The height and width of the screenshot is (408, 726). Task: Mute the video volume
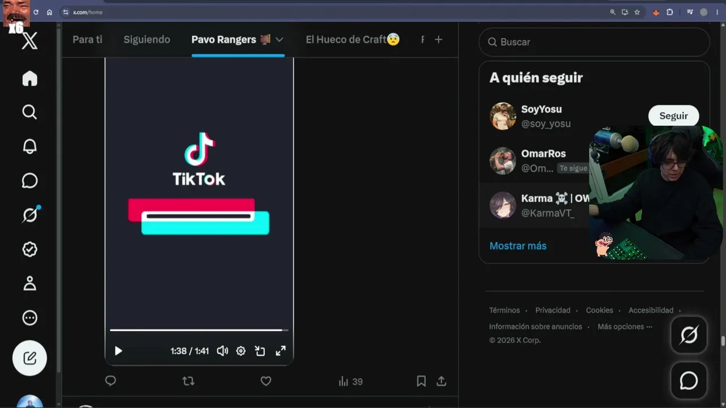click(222, 351)
